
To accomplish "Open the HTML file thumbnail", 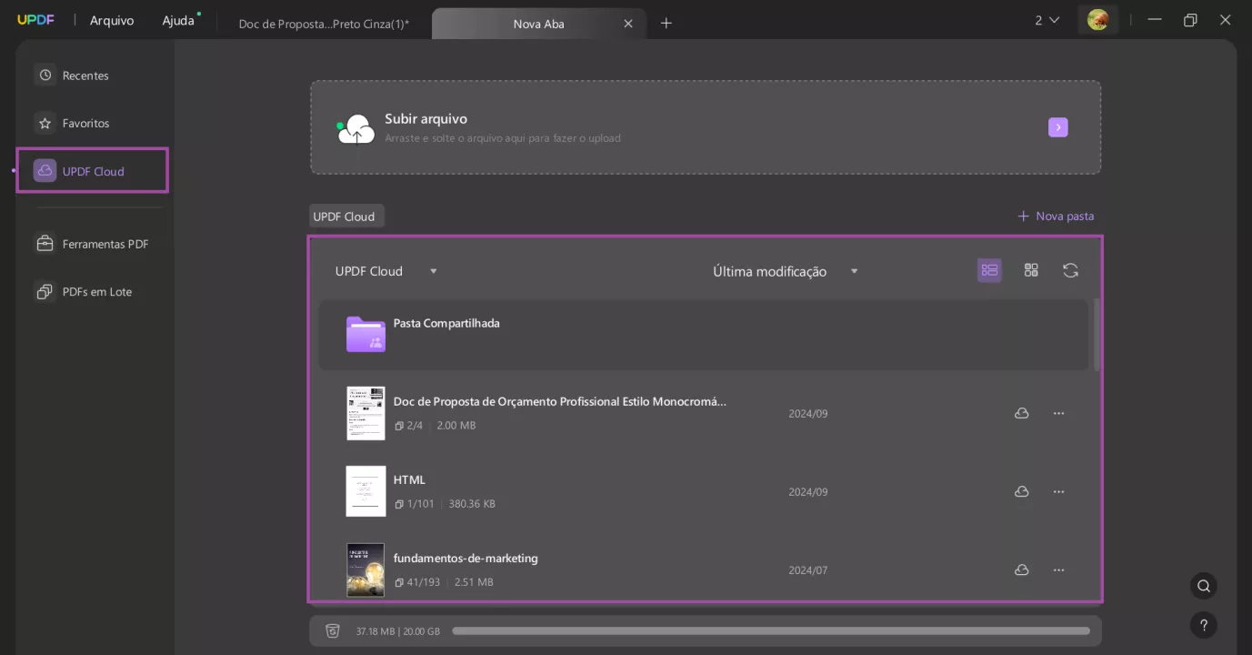I will click(366, 491).
